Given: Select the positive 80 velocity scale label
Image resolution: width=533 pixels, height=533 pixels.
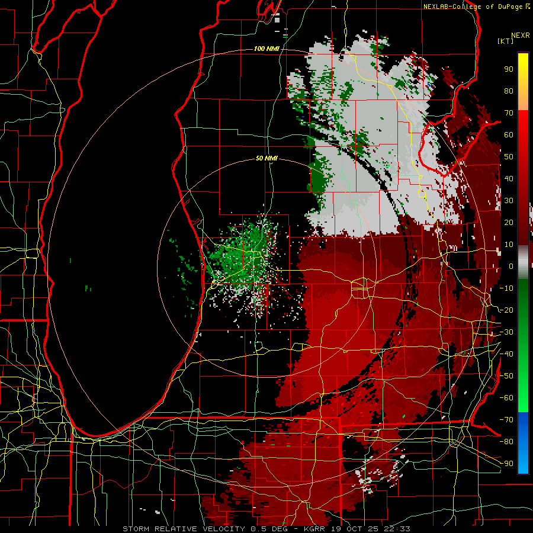Looking at the screenshot, I should 509,91.
